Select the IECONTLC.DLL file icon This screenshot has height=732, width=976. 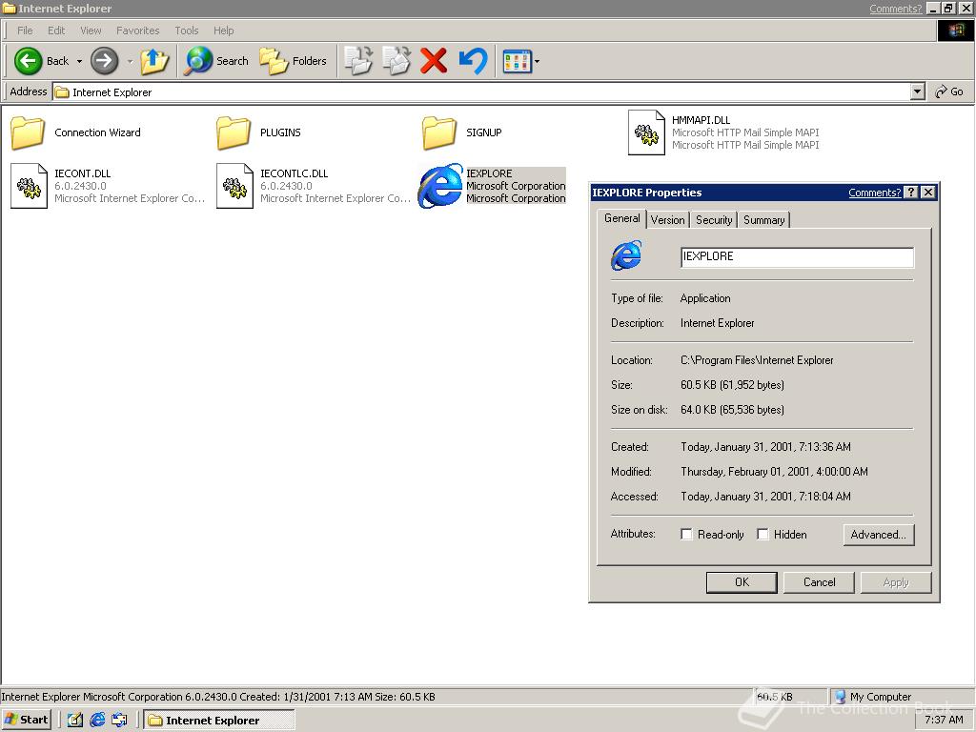(234, 186)
